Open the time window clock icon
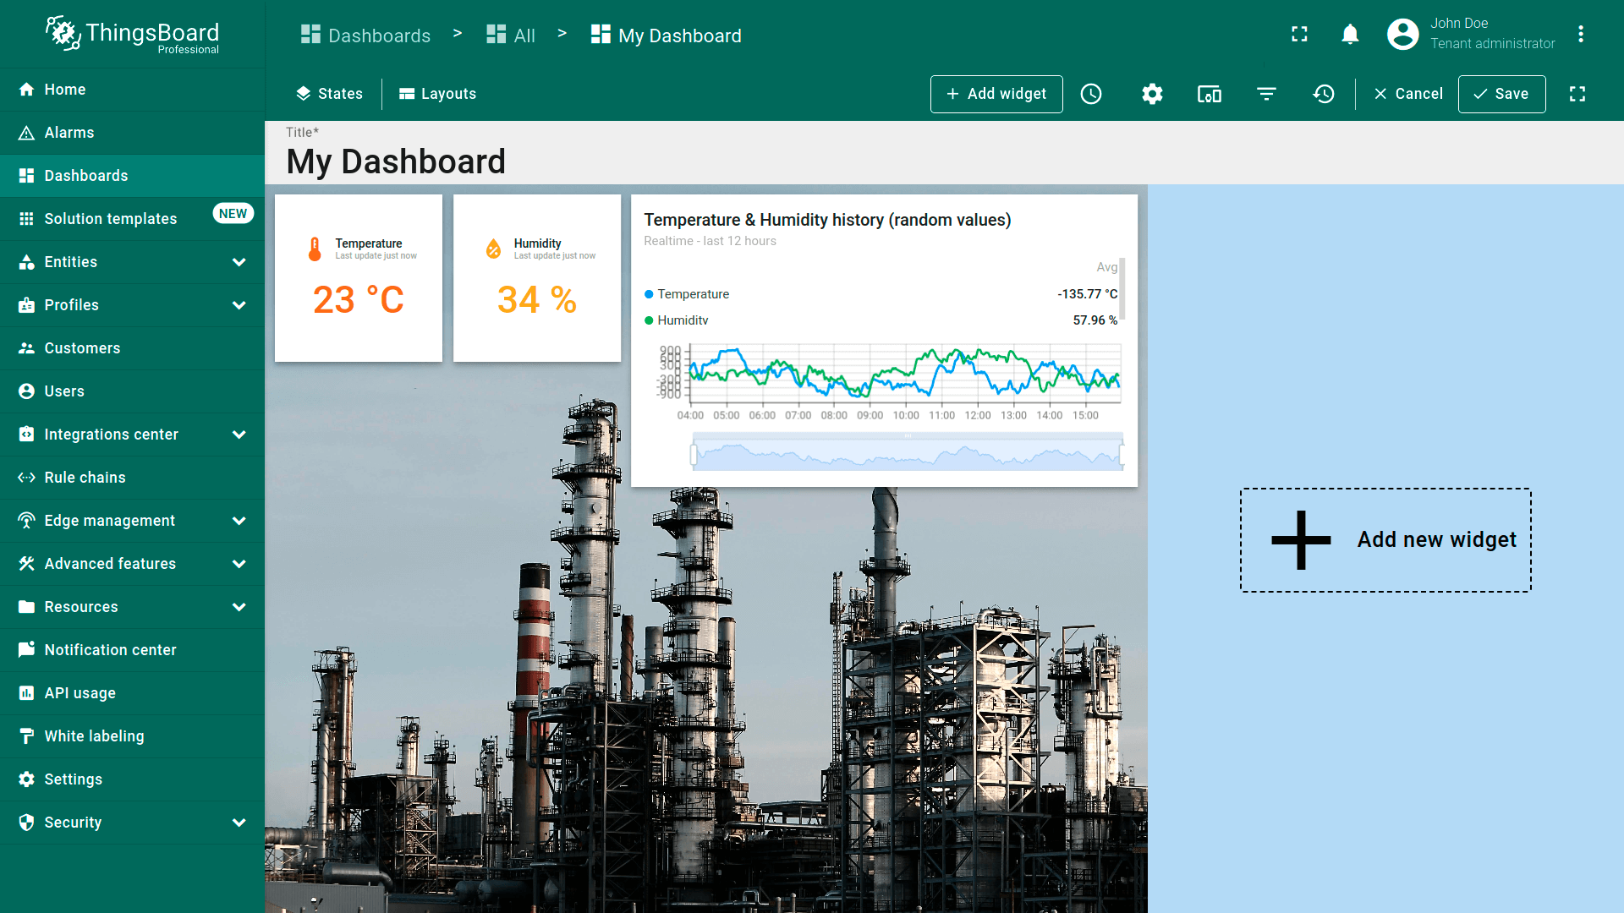This screenshot has width=1624, height=913. pyautogui.click(x=1091, y=94)
